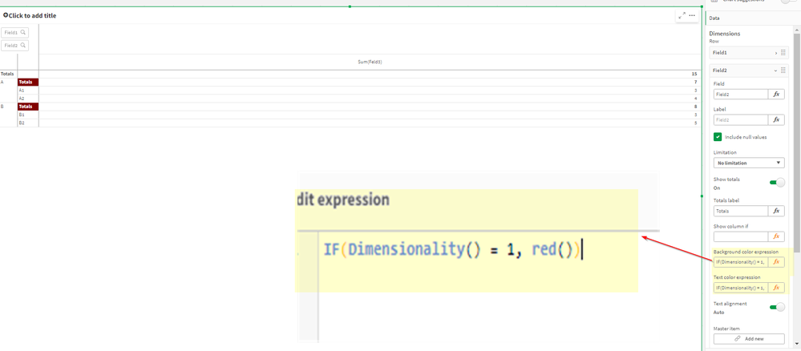
Task: Open Background color expression editor
Action: 776,262
